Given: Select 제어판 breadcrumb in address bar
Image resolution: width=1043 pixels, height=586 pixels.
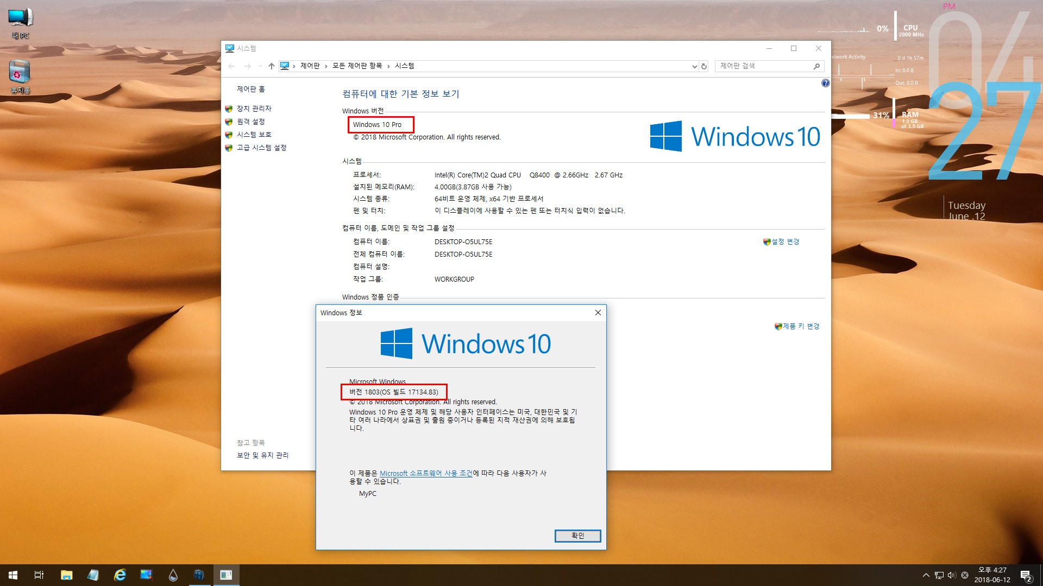Looking at the screenshot, I should (310, 66).
